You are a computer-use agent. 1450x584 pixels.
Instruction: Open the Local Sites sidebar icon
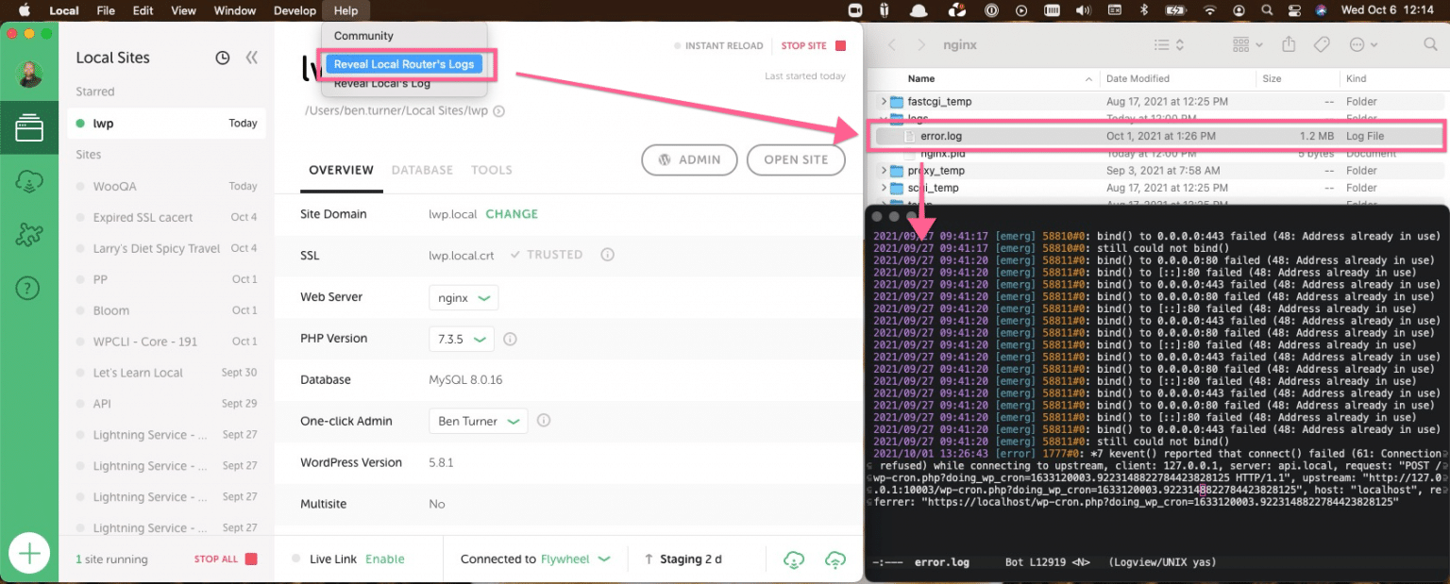29,127
